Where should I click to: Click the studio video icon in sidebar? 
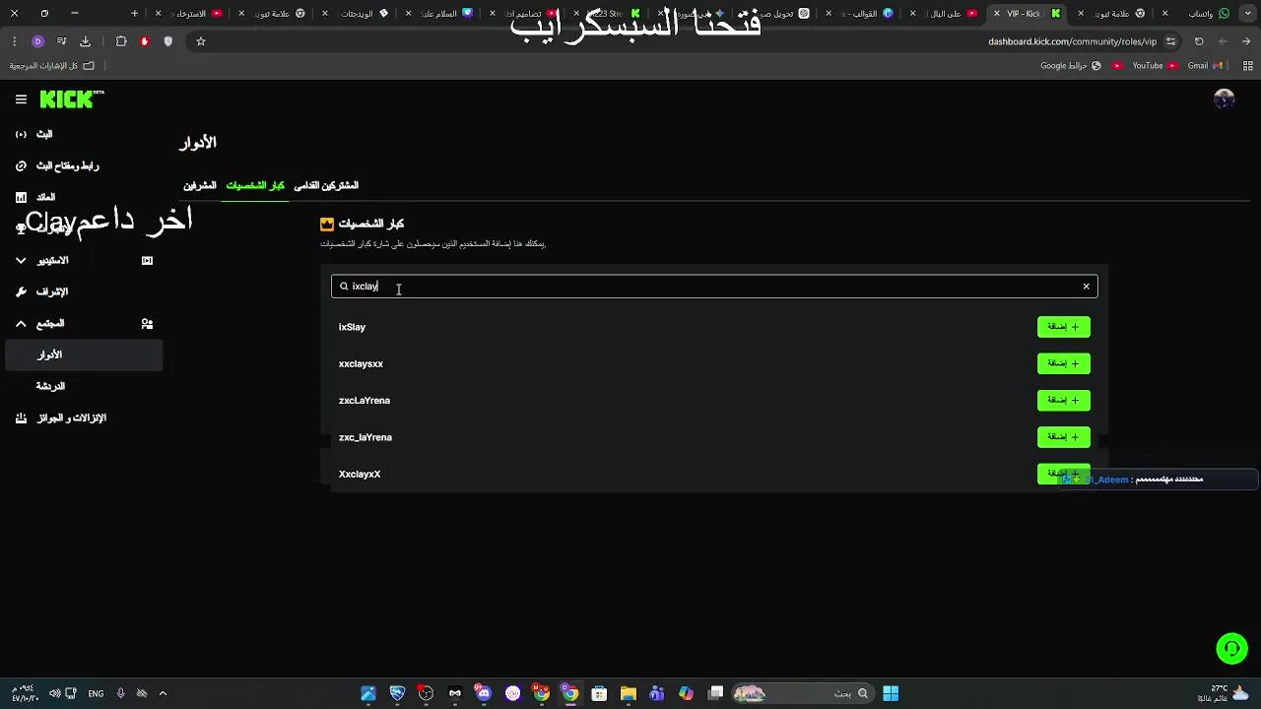click(147, 261)
